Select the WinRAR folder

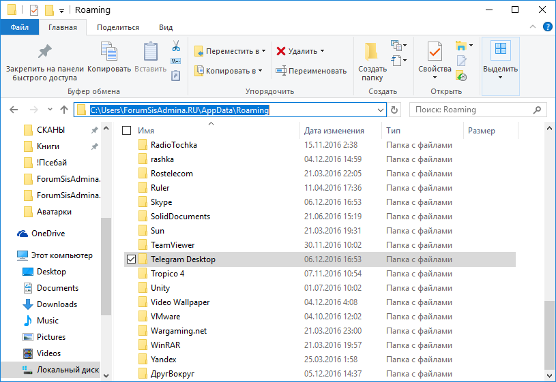coord(320,345)
